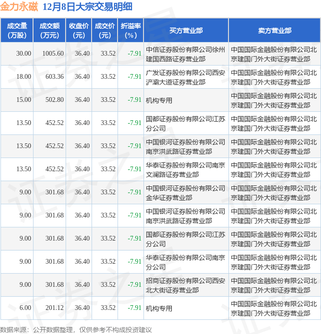Screen dimensions: 321x334
Task: Select the 买方营业部 column header
Action: [x=186, y=31]
